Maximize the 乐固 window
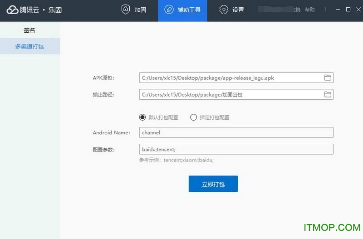The image size is (363, 239). pyautogui.click(x=348, y=10)
